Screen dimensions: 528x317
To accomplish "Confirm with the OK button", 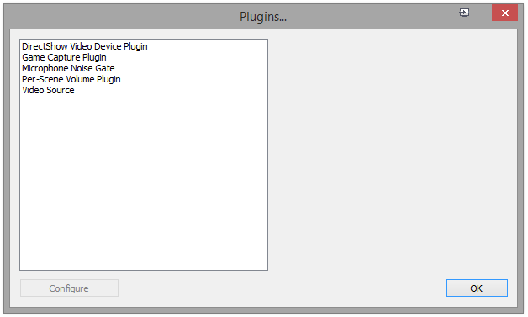I will click(x=477, y=288).
